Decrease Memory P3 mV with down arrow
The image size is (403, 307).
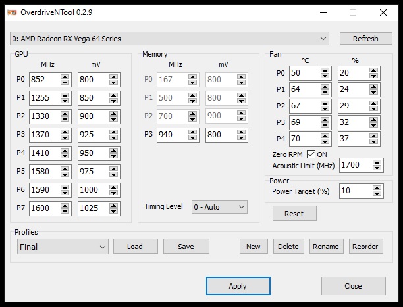coord(241,137)
